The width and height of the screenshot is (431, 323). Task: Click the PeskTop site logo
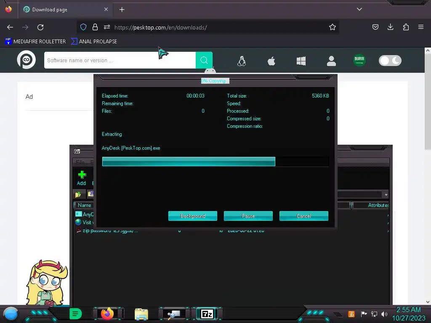[x=27, y=60]
